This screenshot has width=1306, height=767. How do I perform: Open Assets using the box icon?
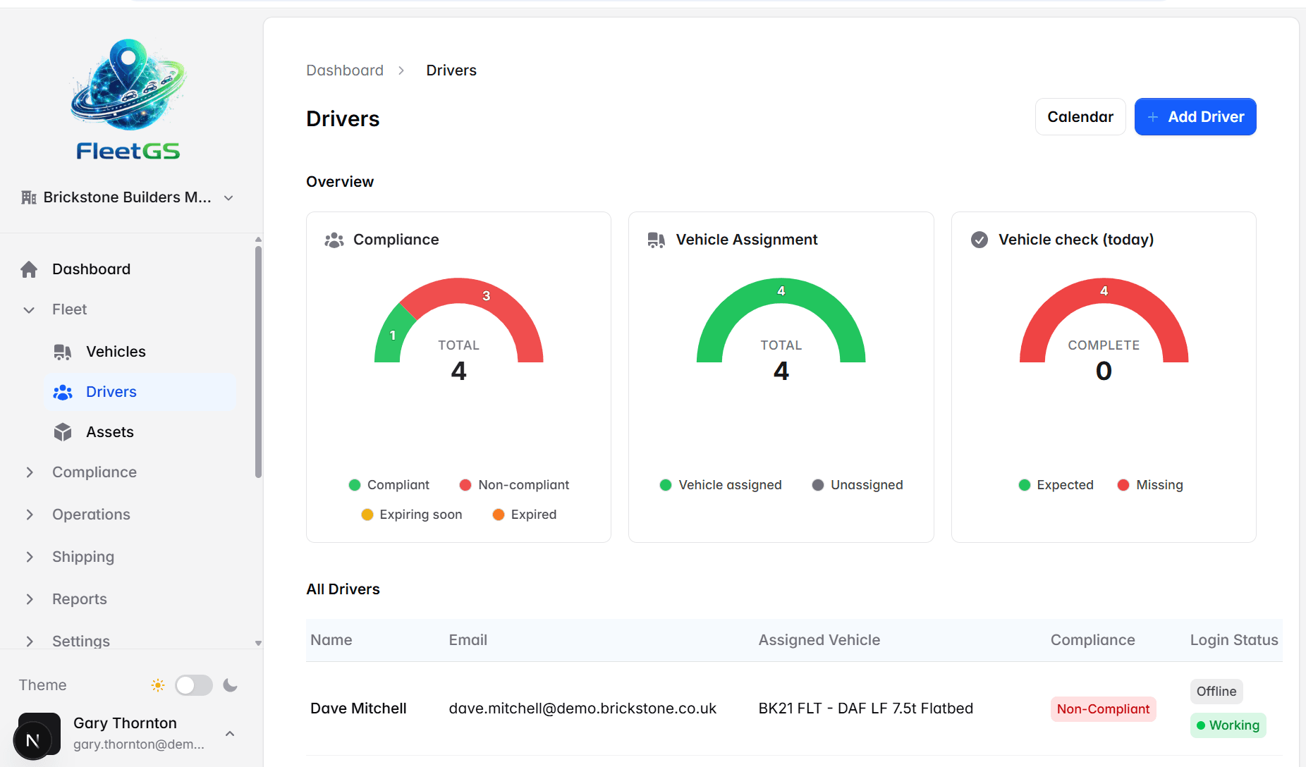(x=63, y=431)
